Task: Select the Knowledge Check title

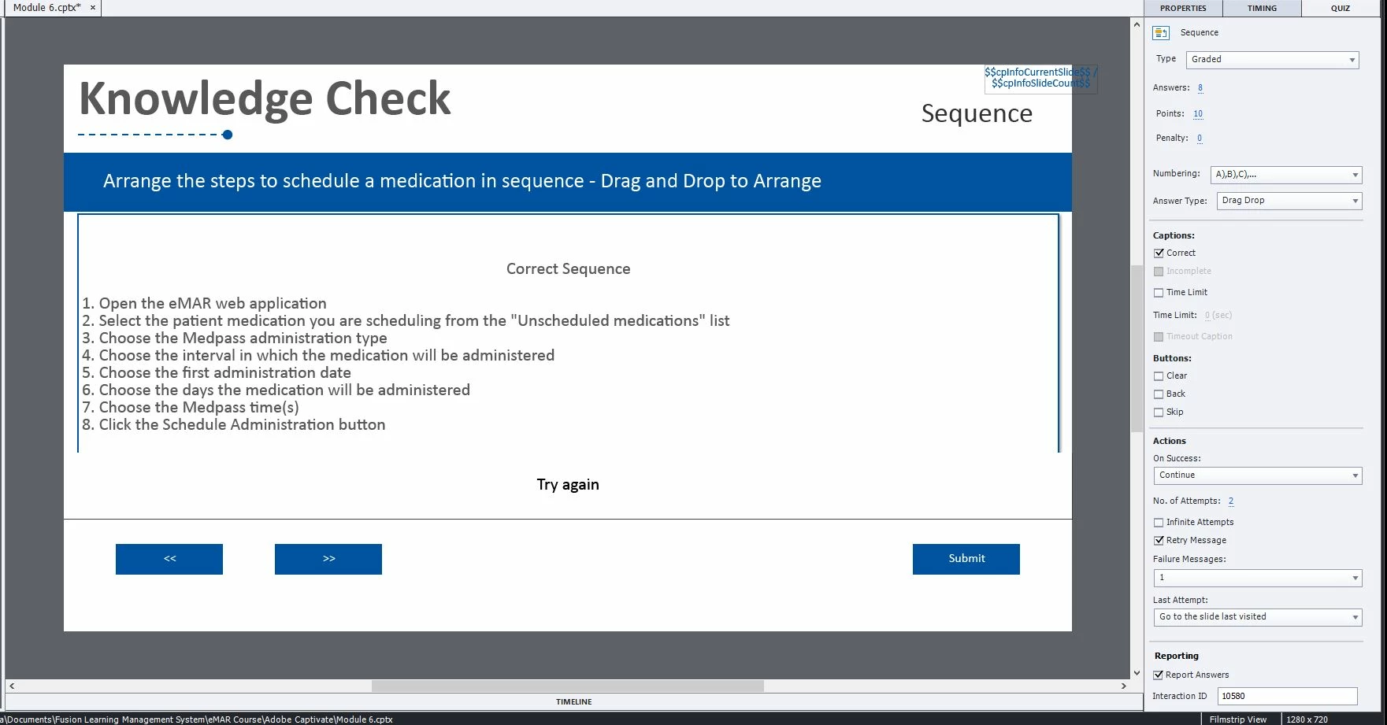Action: pyautogui.click(x=265, y=100)
